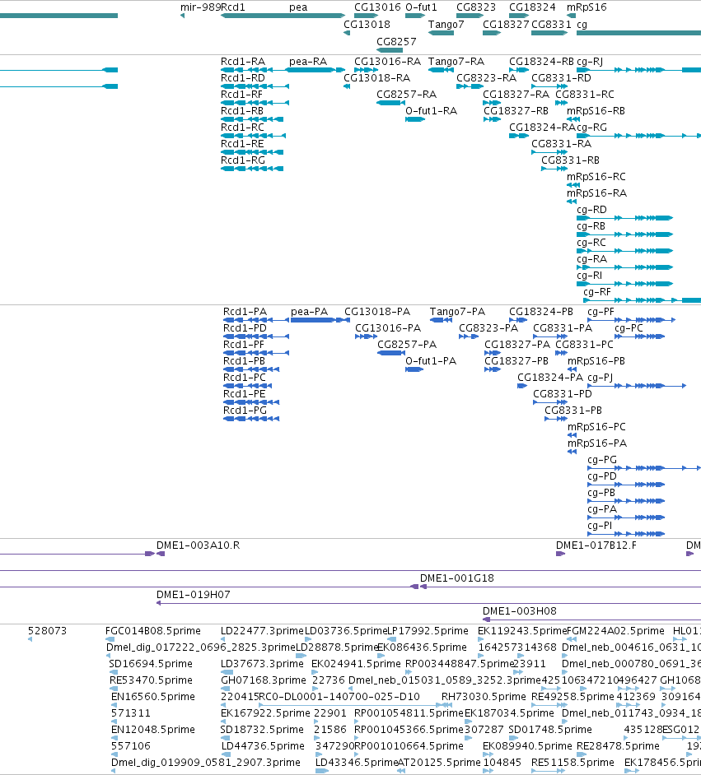
Task: Select EST RE53470.5prime
Action: 151,680
